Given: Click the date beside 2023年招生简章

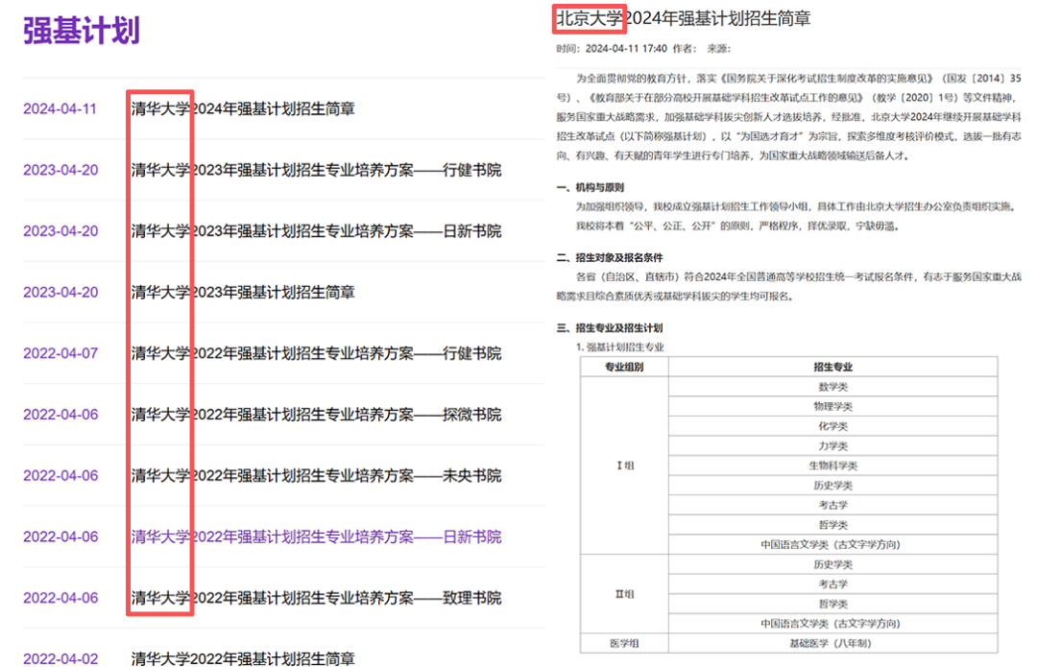Looking at the screenshot, I should 60,292.
